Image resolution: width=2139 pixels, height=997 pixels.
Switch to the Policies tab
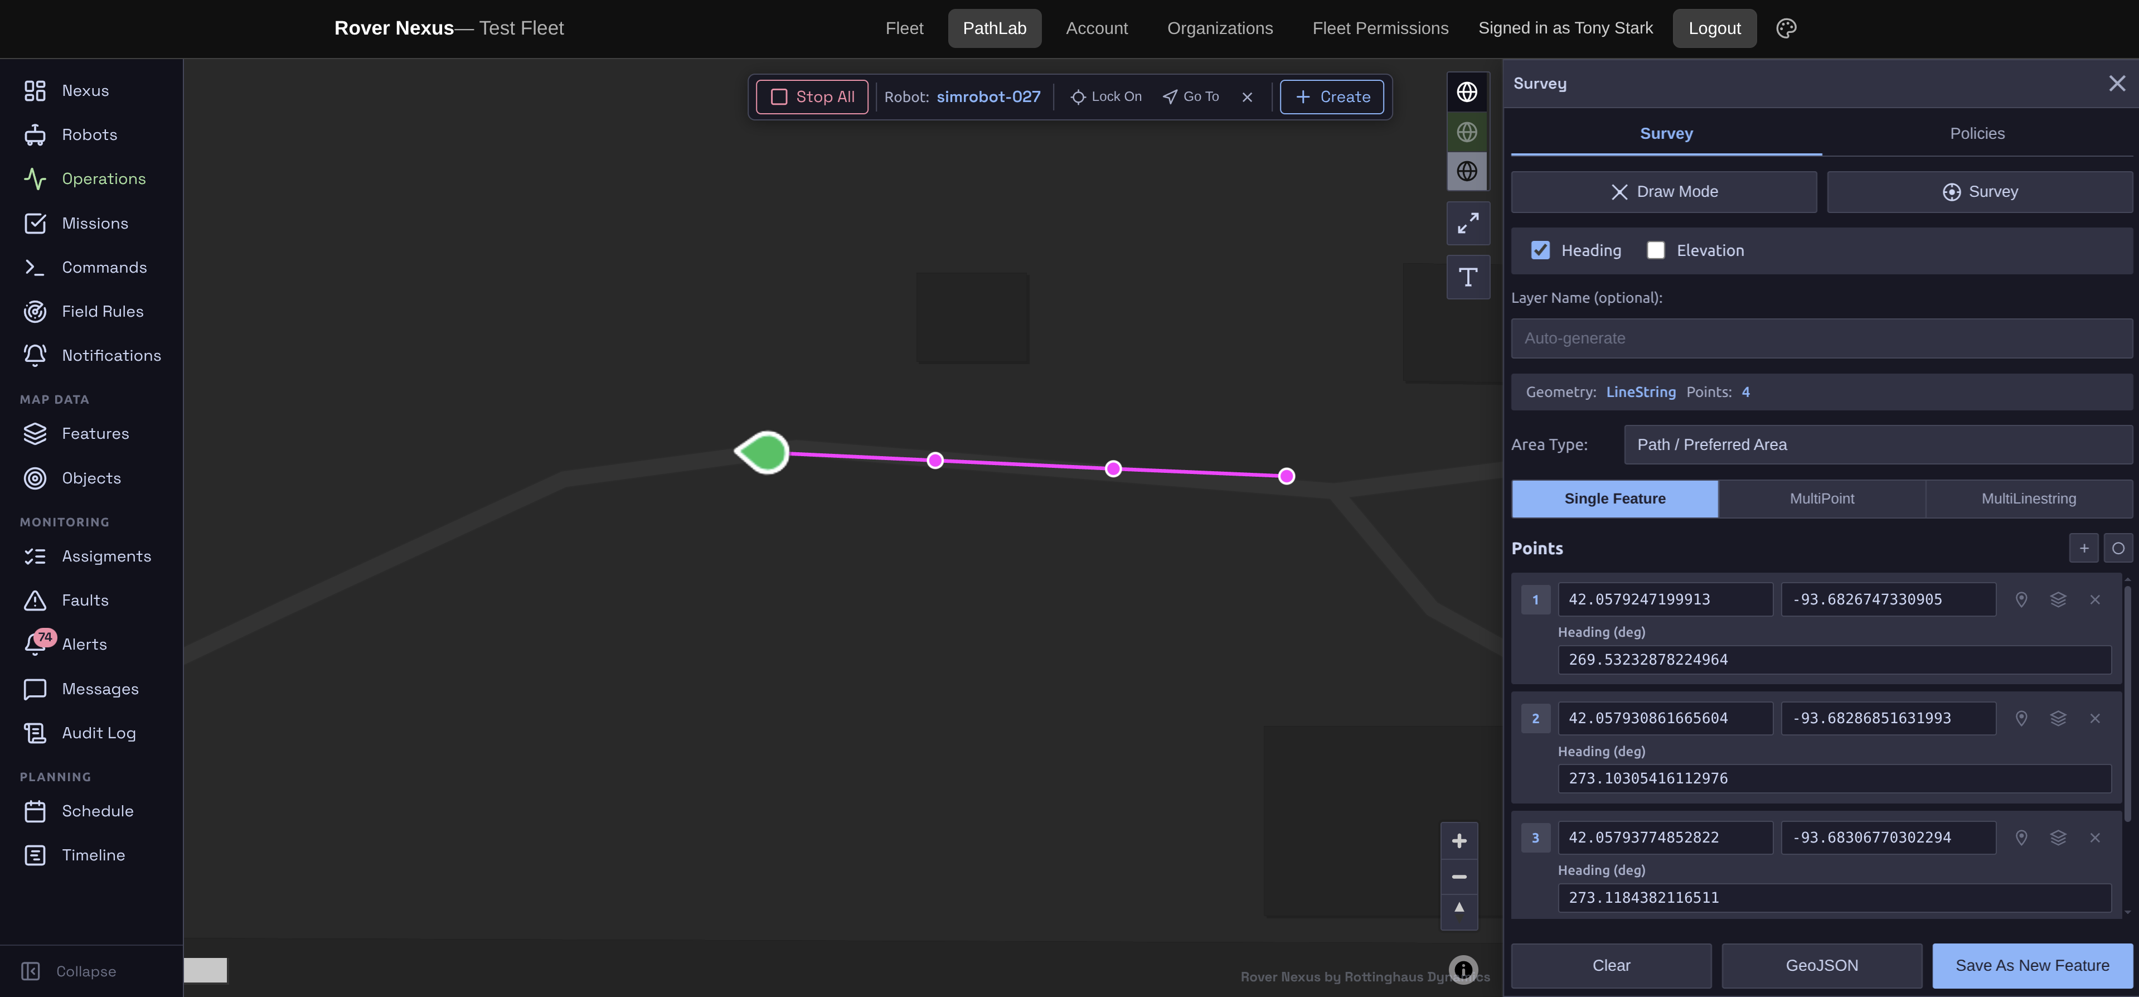pos(1977,134)
